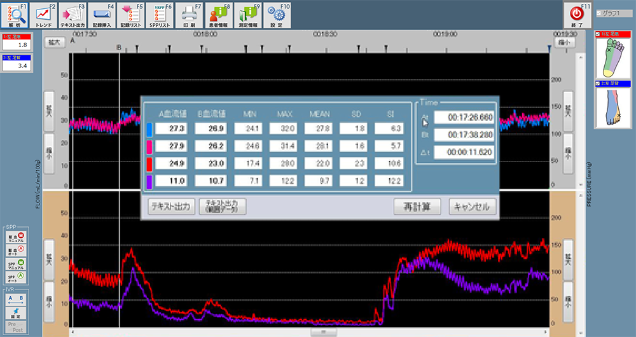The height and width of the screenshot is (337, 636).
Task: Click the 印刷 print icon (F7)
Action: pos(190,15)
